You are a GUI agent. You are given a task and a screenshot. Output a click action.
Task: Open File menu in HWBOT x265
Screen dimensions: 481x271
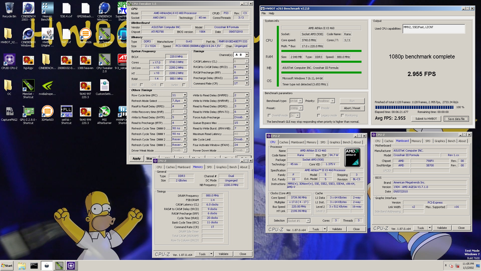[x=264, y=13]
